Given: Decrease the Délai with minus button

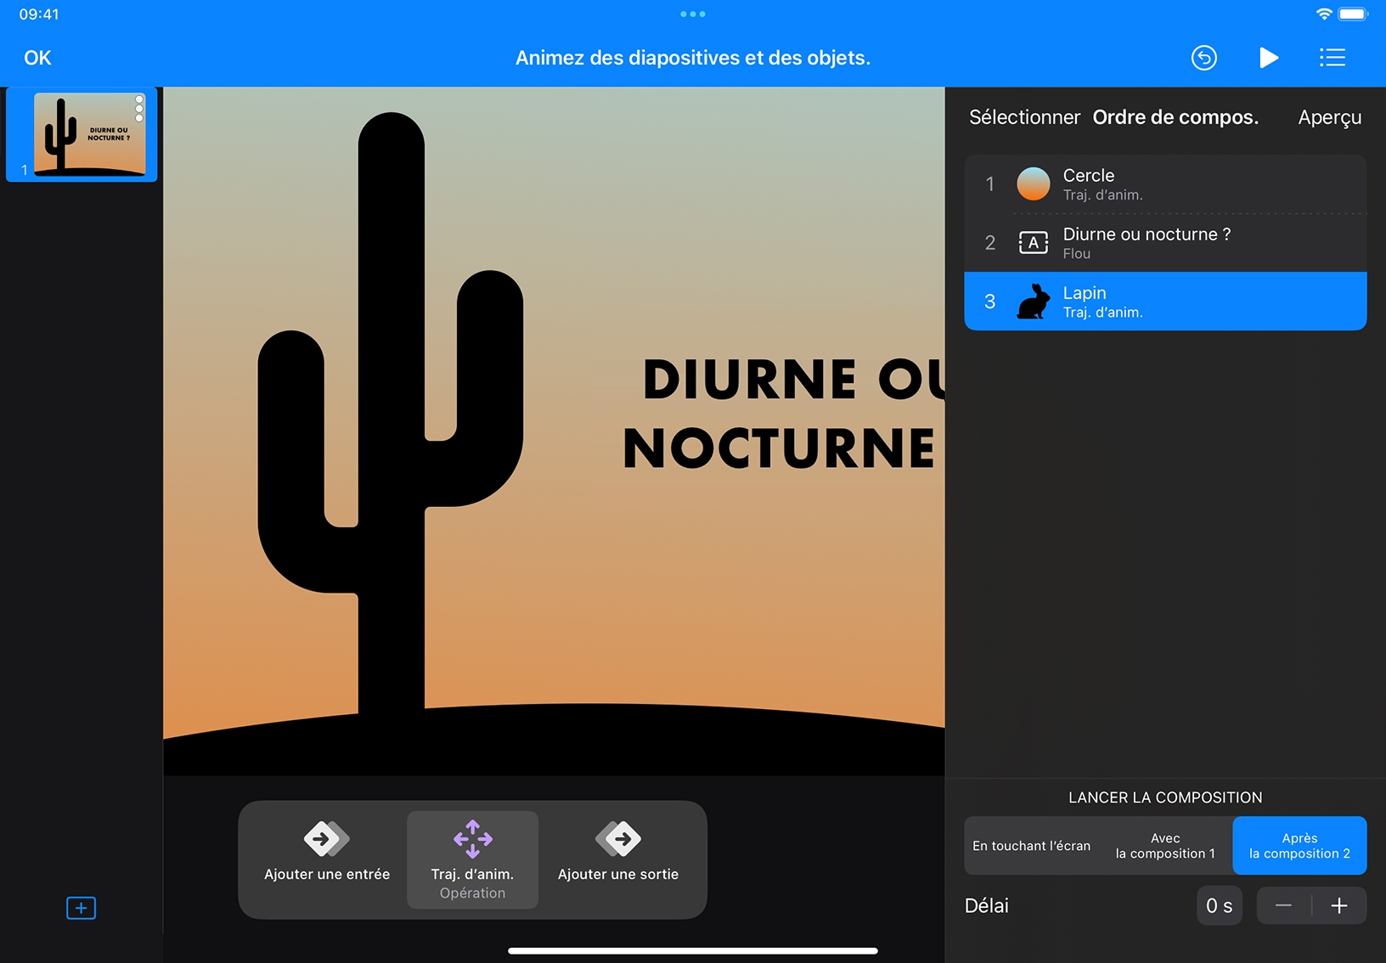Looking at the screenshot, I should click(x=1283, y=906).
